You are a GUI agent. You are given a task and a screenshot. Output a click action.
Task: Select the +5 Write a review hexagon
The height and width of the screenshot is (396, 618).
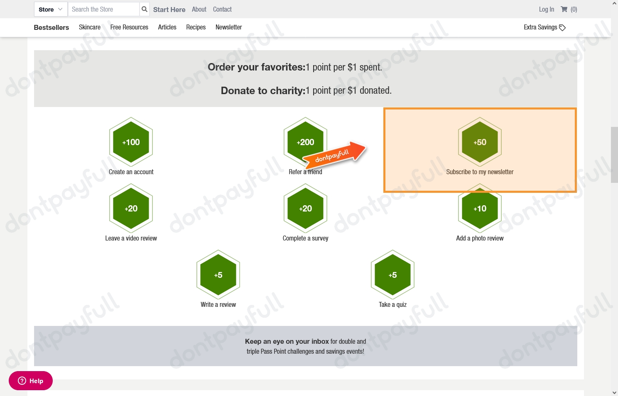218,275
